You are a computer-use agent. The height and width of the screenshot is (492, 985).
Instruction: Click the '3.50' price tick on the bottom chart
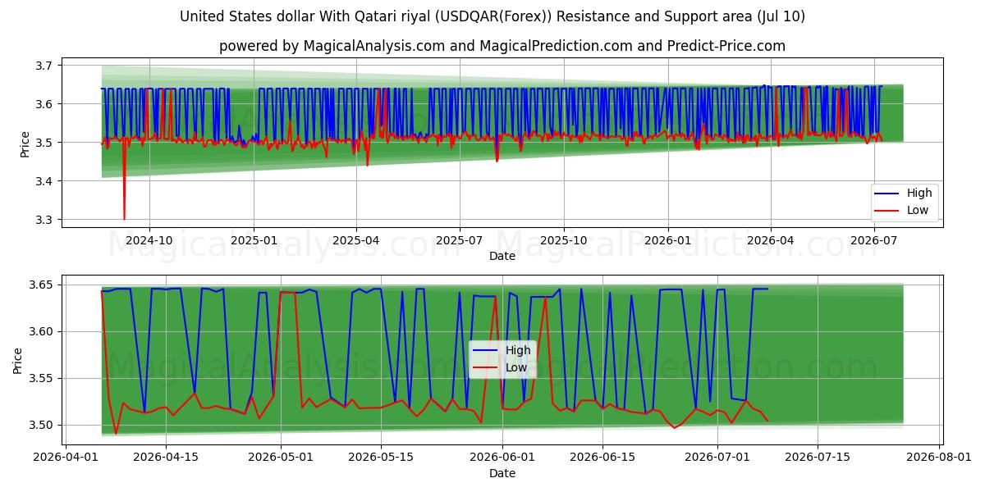pos(43,426)
